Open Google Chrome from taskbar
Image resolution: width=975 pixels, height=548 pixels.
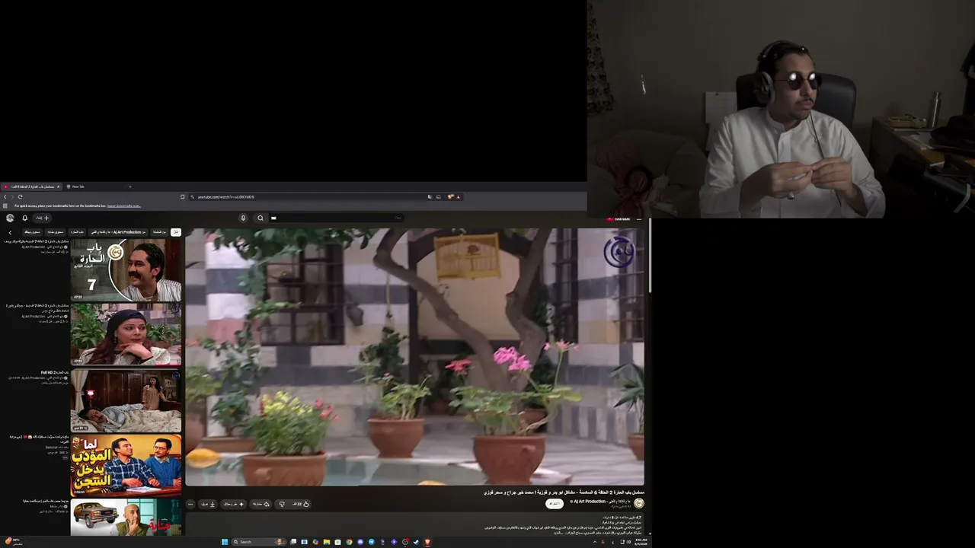349,542
